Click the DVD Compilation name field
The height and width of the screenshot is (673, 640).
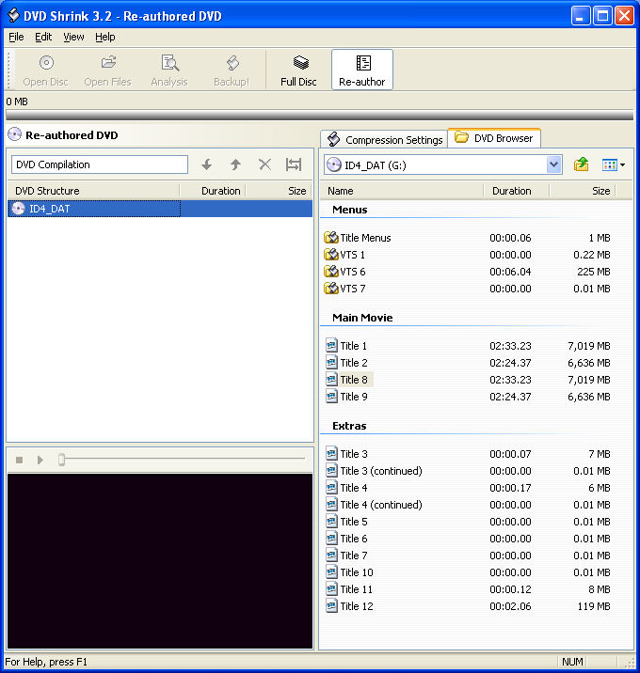tap(100, 164)
